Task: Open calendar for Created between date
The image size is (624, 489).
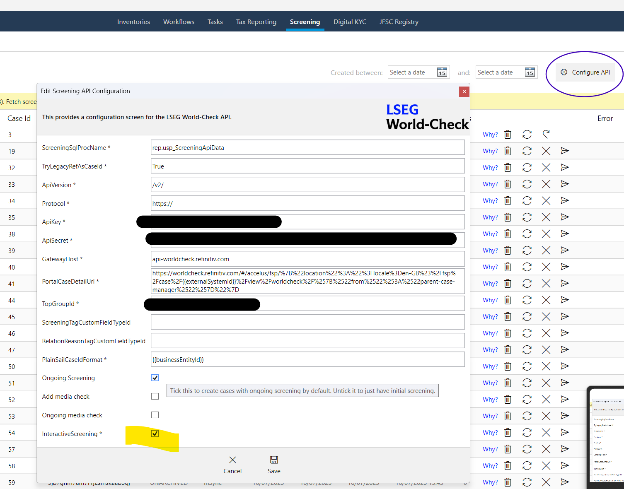Action: point(442,72)
